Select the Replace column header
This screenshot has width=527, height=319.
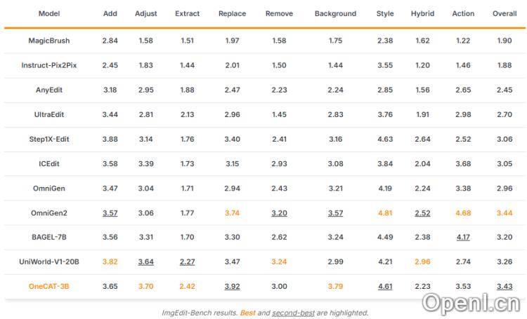233,14
